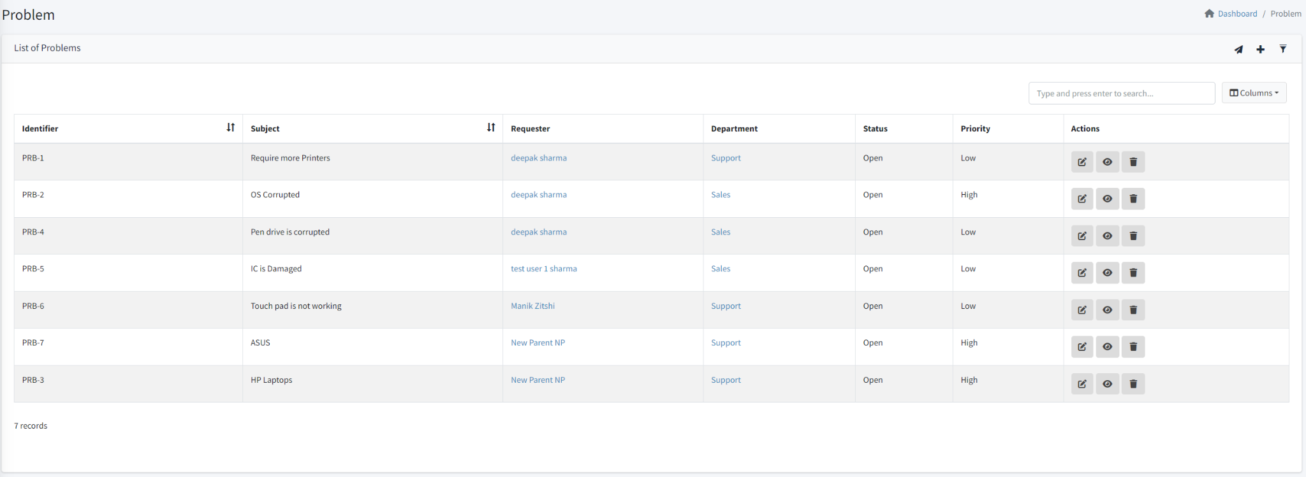Delete the HP Laptops problem
Image resolution: width=1306 pixels, height=477 pixels.
click(x=1133, y=383)
